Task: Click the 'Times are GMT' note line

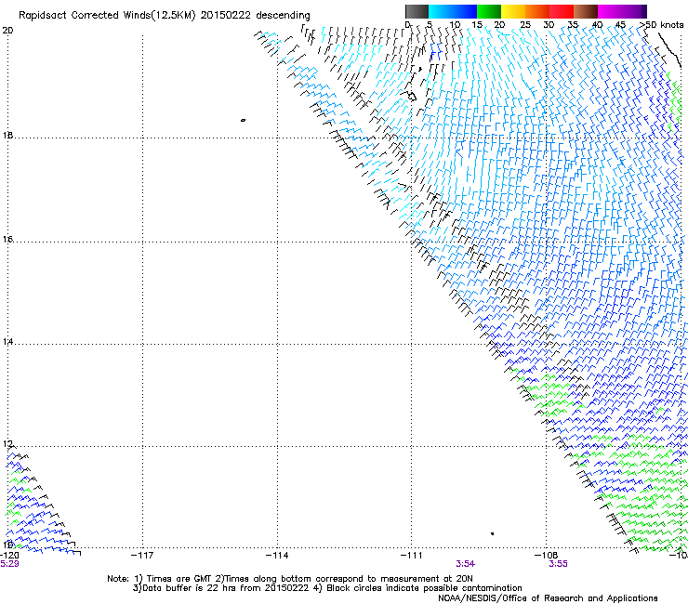Action: coord(290,579)
